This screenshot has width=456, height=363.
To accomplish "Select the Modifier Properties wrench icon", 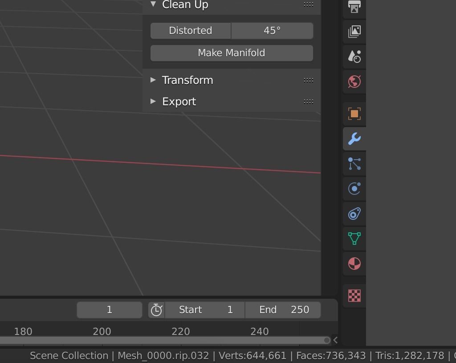I will tap(354, 139).
